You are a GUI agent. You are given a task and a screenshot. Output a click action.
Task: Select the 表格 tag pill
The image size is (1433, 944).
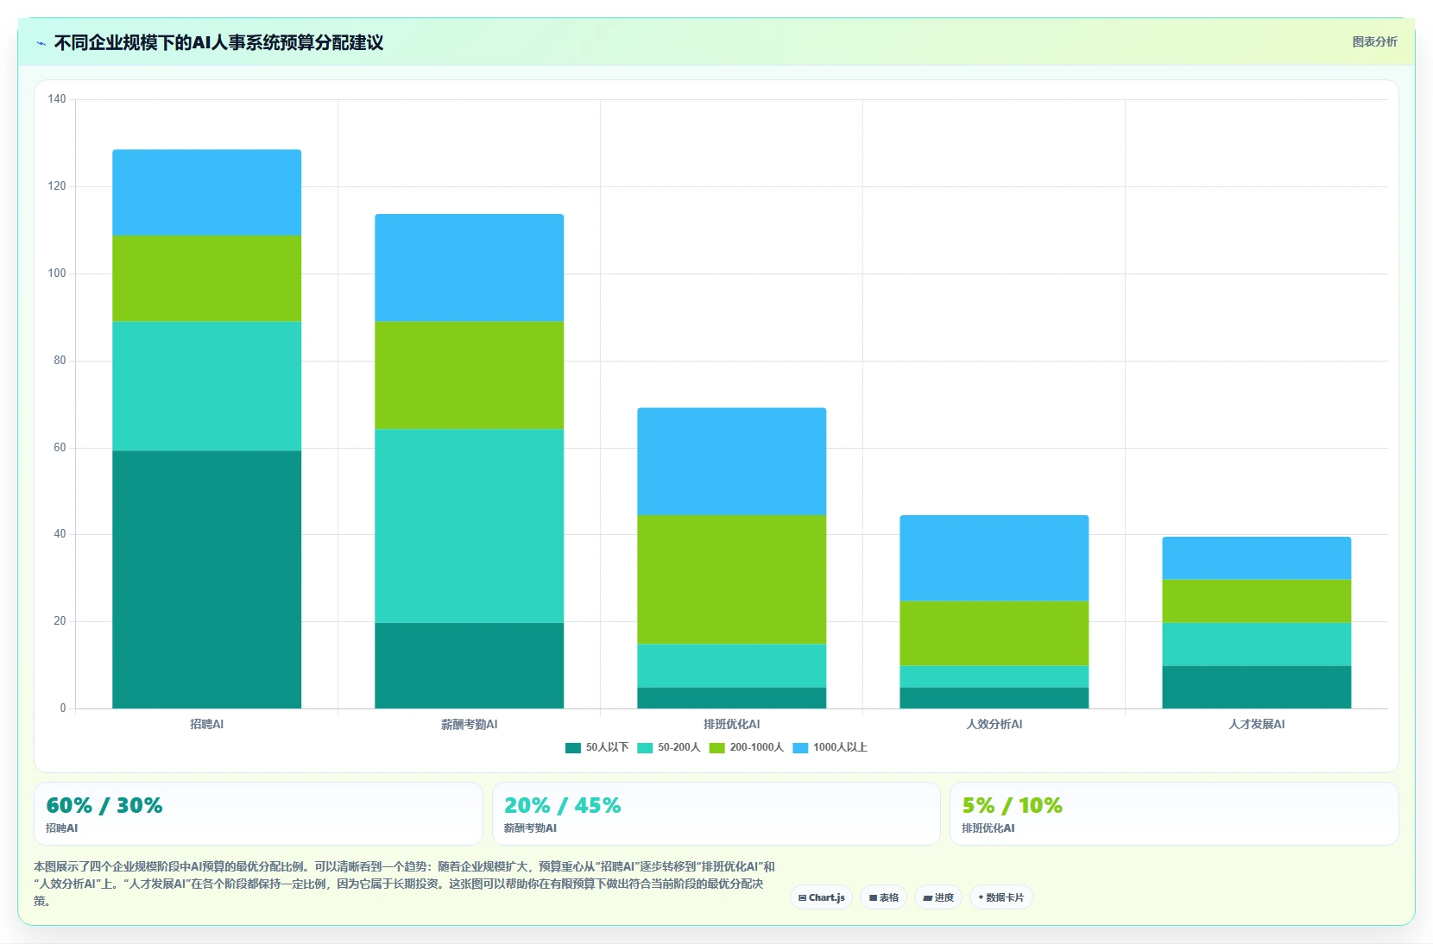(x=883, y=897)
